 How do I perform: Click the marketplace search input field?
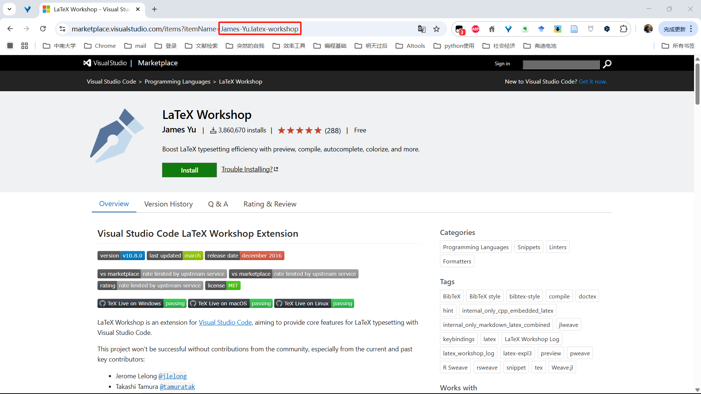click(x=561, y=65)
